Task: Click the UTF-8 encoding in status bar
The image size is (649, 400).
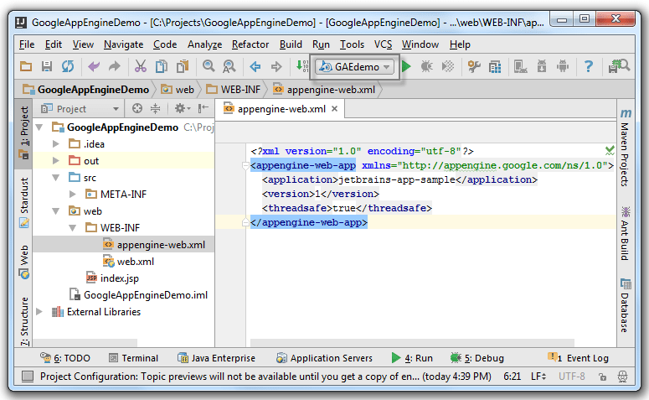Action: (572, 377)
